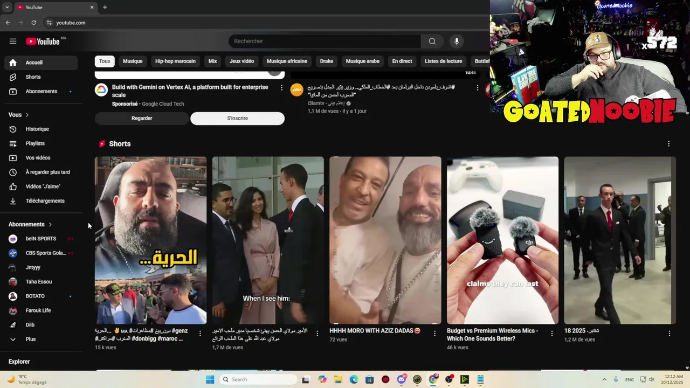Screen dimensions: 690x388
Task: Click the Google Cloud Tech advertiser avatar
Action: coord(101,90)
